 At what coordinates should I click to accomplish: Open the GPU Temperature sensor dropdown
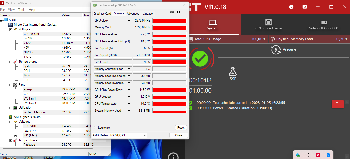point(129,34)
